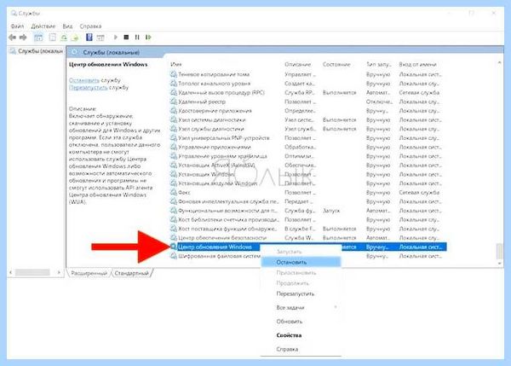
Task: Select the Узел службы диагностики service
Action: 211,129
